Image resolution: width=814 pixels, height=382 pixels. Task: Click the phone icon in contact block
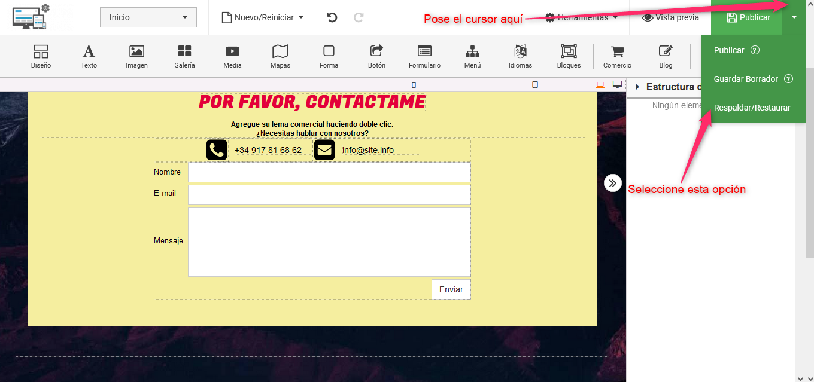(217, 150)
